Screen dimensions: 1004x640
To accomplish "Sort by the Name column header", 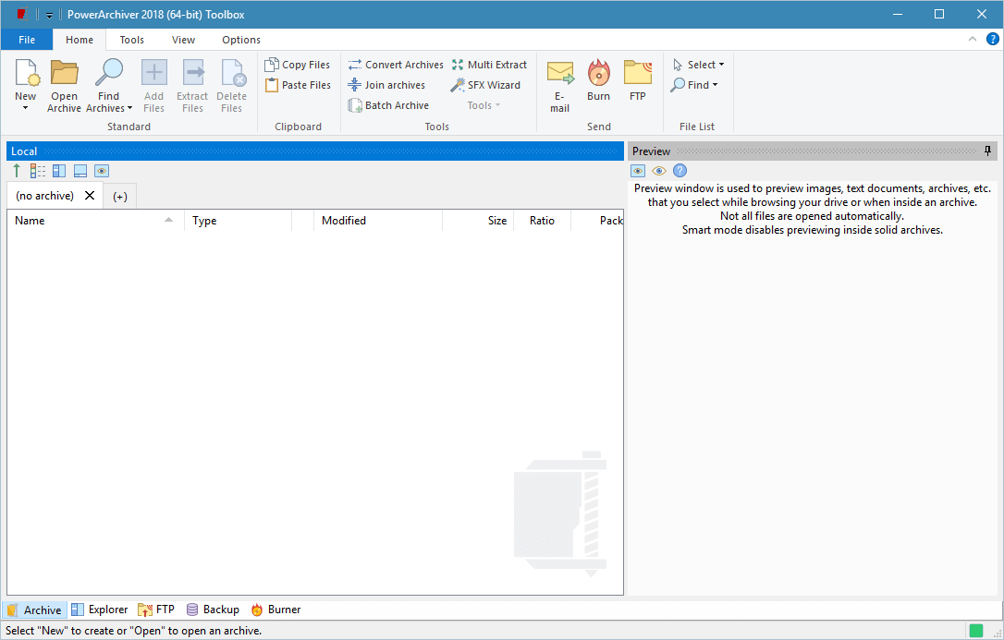I will (x=95, y=221).
